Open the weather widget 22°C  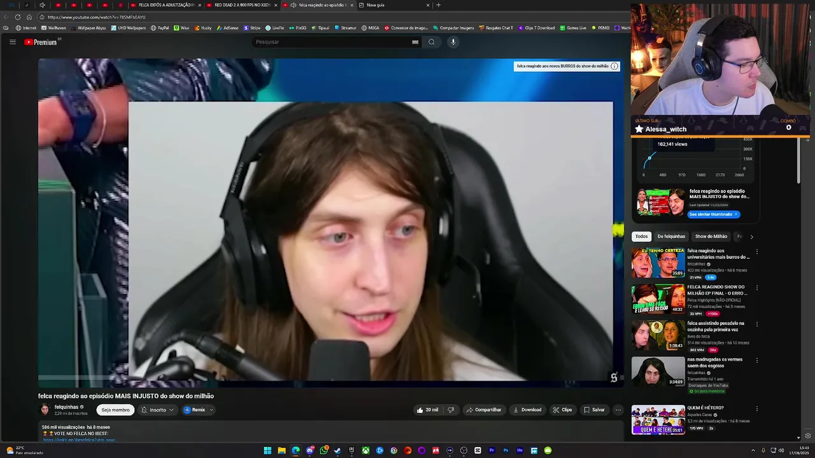(x=25, y=450)
